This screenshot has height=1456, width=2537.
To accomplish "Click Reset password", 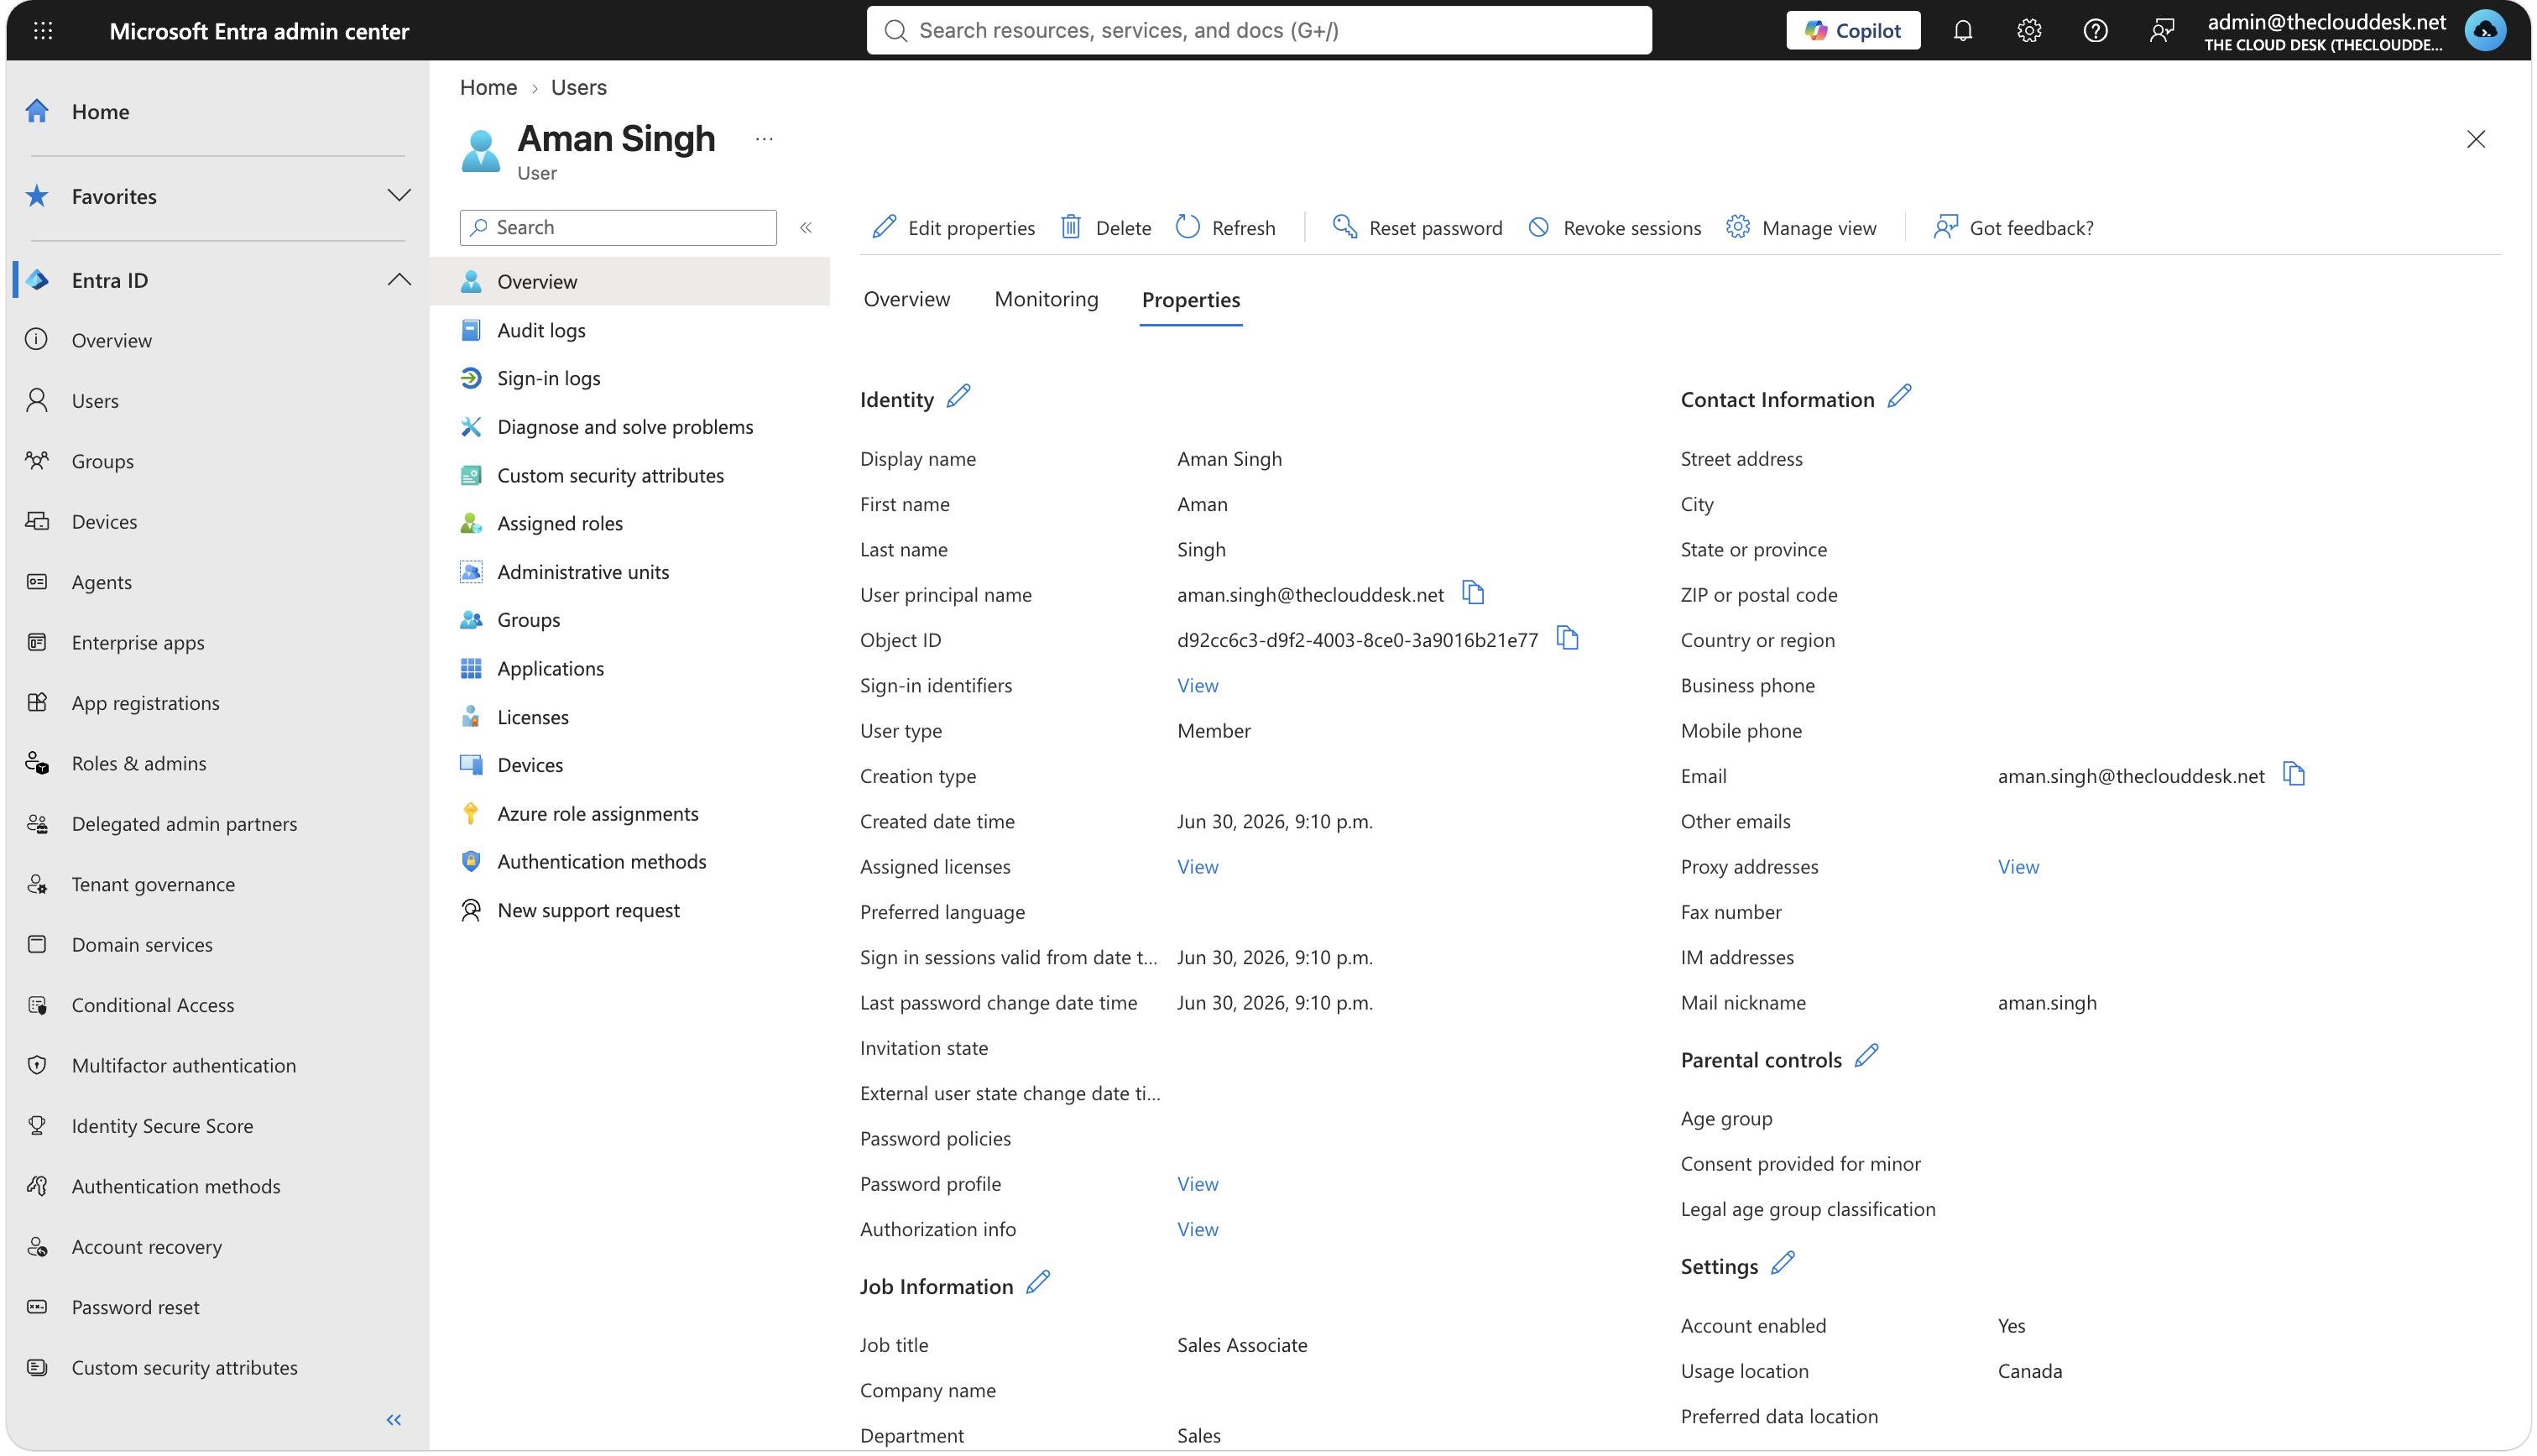I will point(1417,228).
